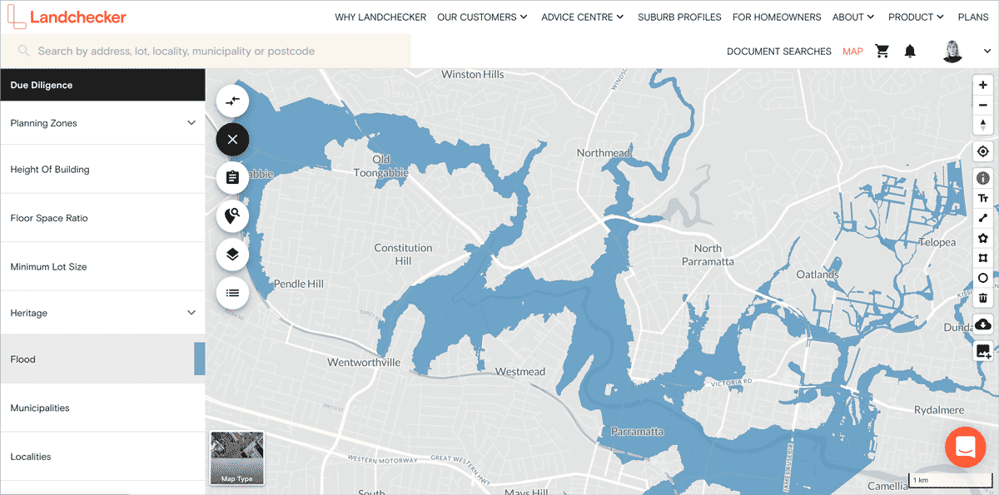Click the Winston Hills map label
Screen dimensions: 999x495
coord(473,75)
